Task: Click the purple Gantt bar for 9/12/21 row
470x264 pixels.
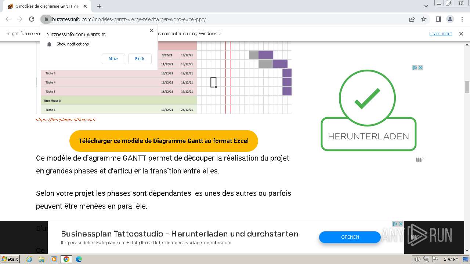Action: click(x=266, y=55)
